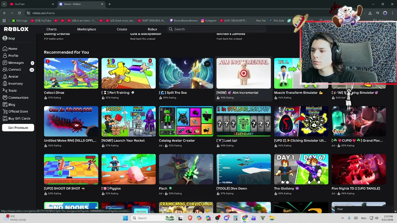Open File Explorer from the taskbar
Viewport: 397px width, 223px height.
[272, 218]
